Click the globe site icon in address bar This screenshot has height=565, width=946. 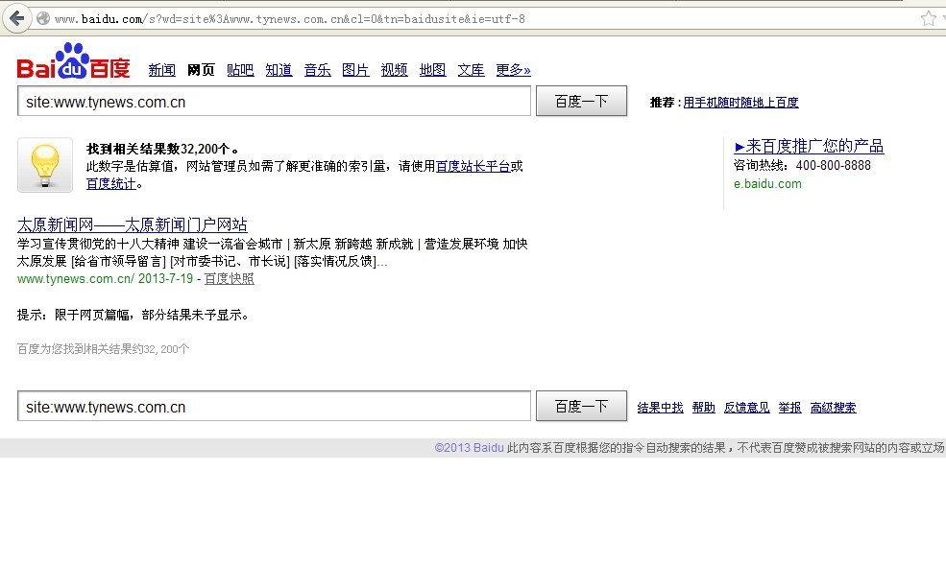[43, 18]
